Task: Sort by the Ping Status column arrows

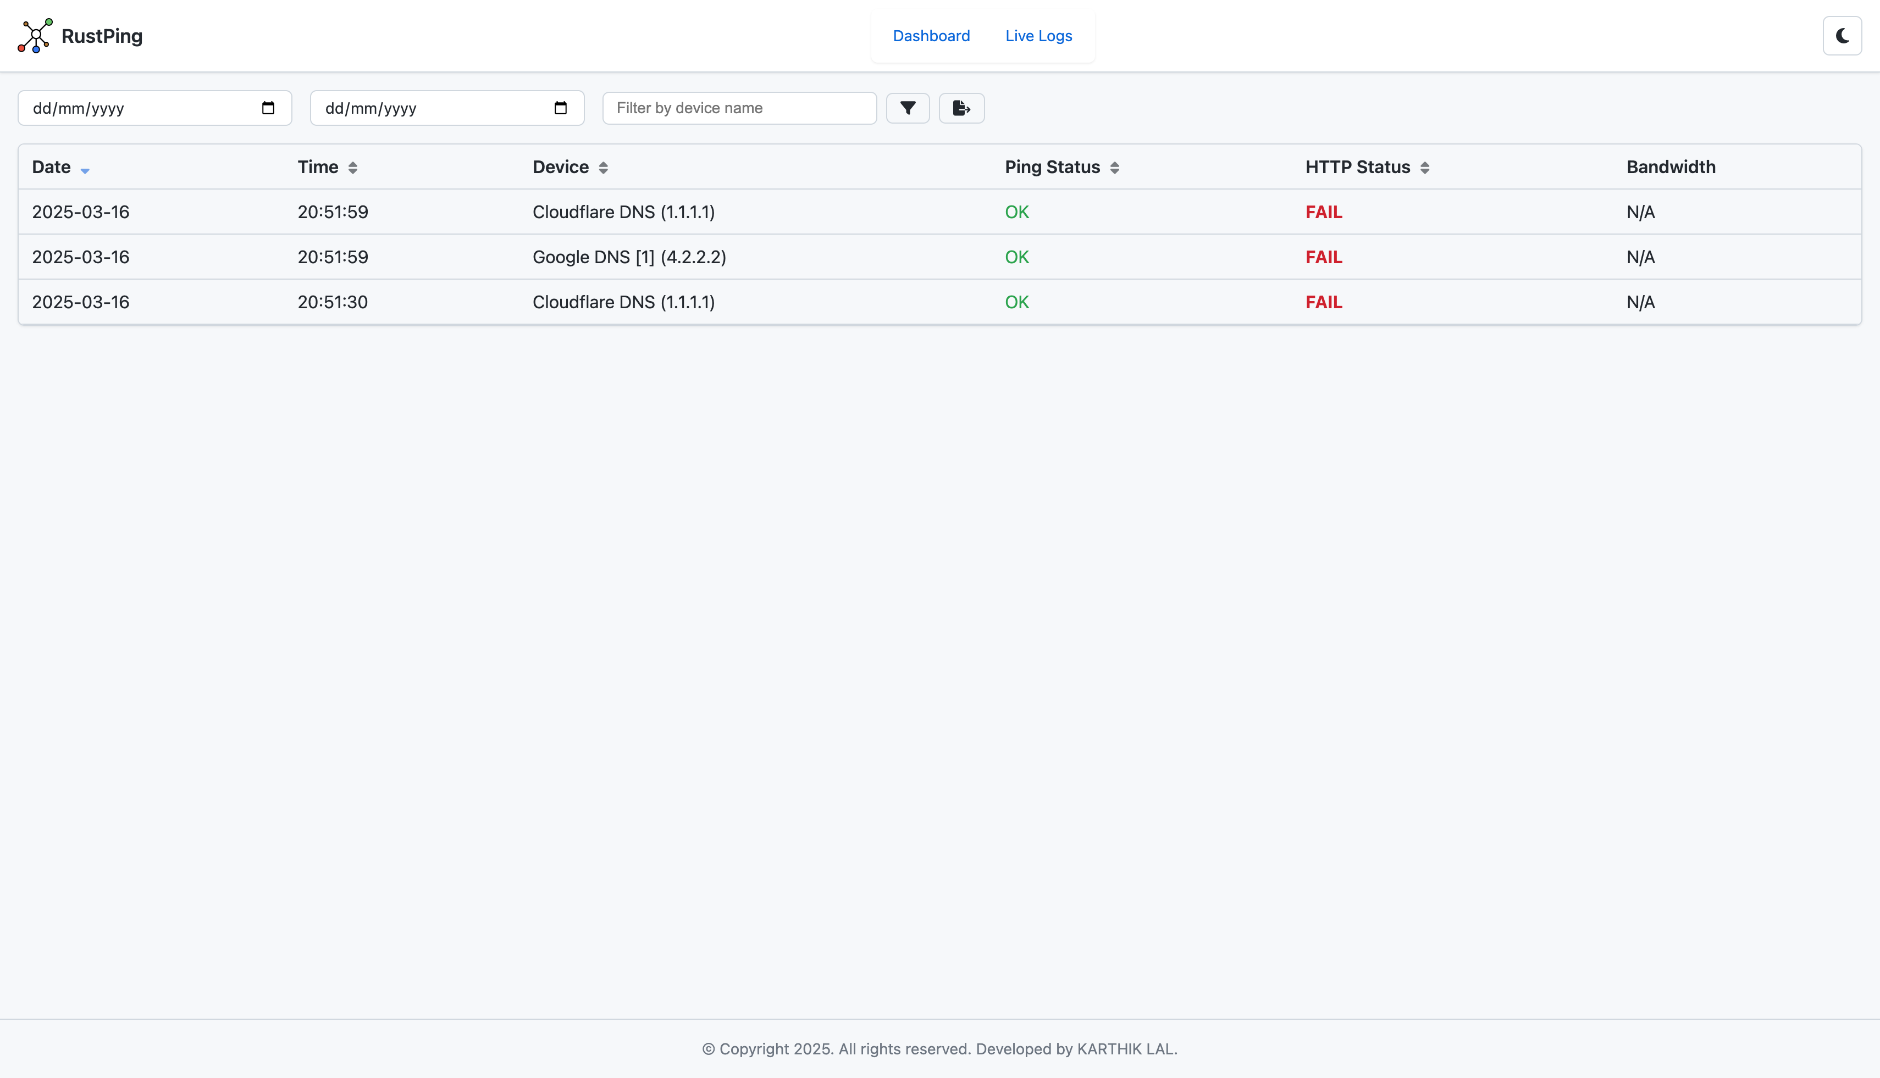Action: click(1114, 168)
